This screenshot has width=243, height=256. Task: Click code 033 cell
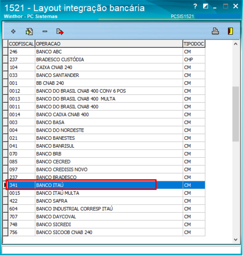point(22,75)
